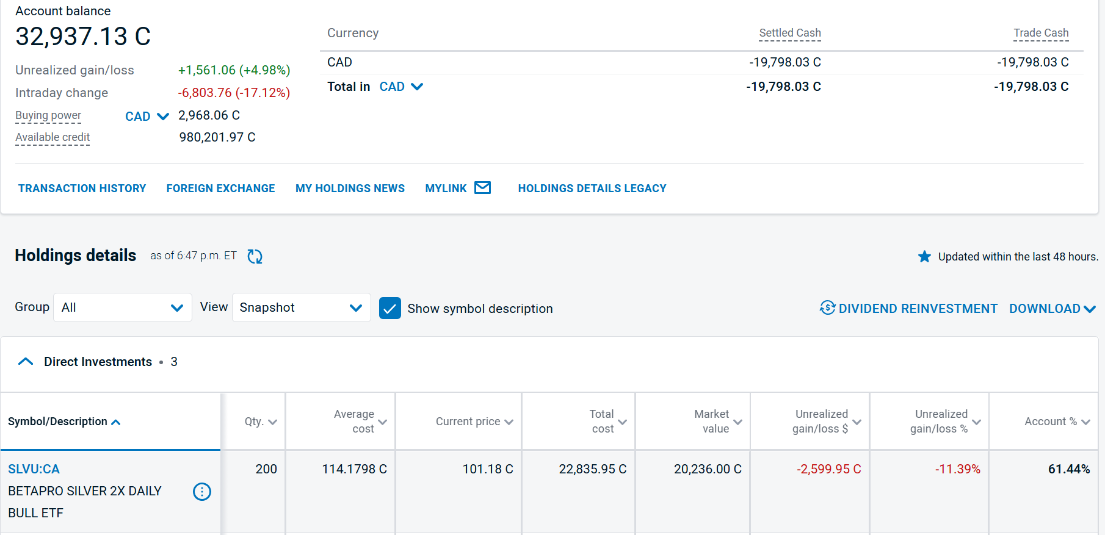
Task: Open the Buying power CAD currency dropdown
Action: pos(147,117)
